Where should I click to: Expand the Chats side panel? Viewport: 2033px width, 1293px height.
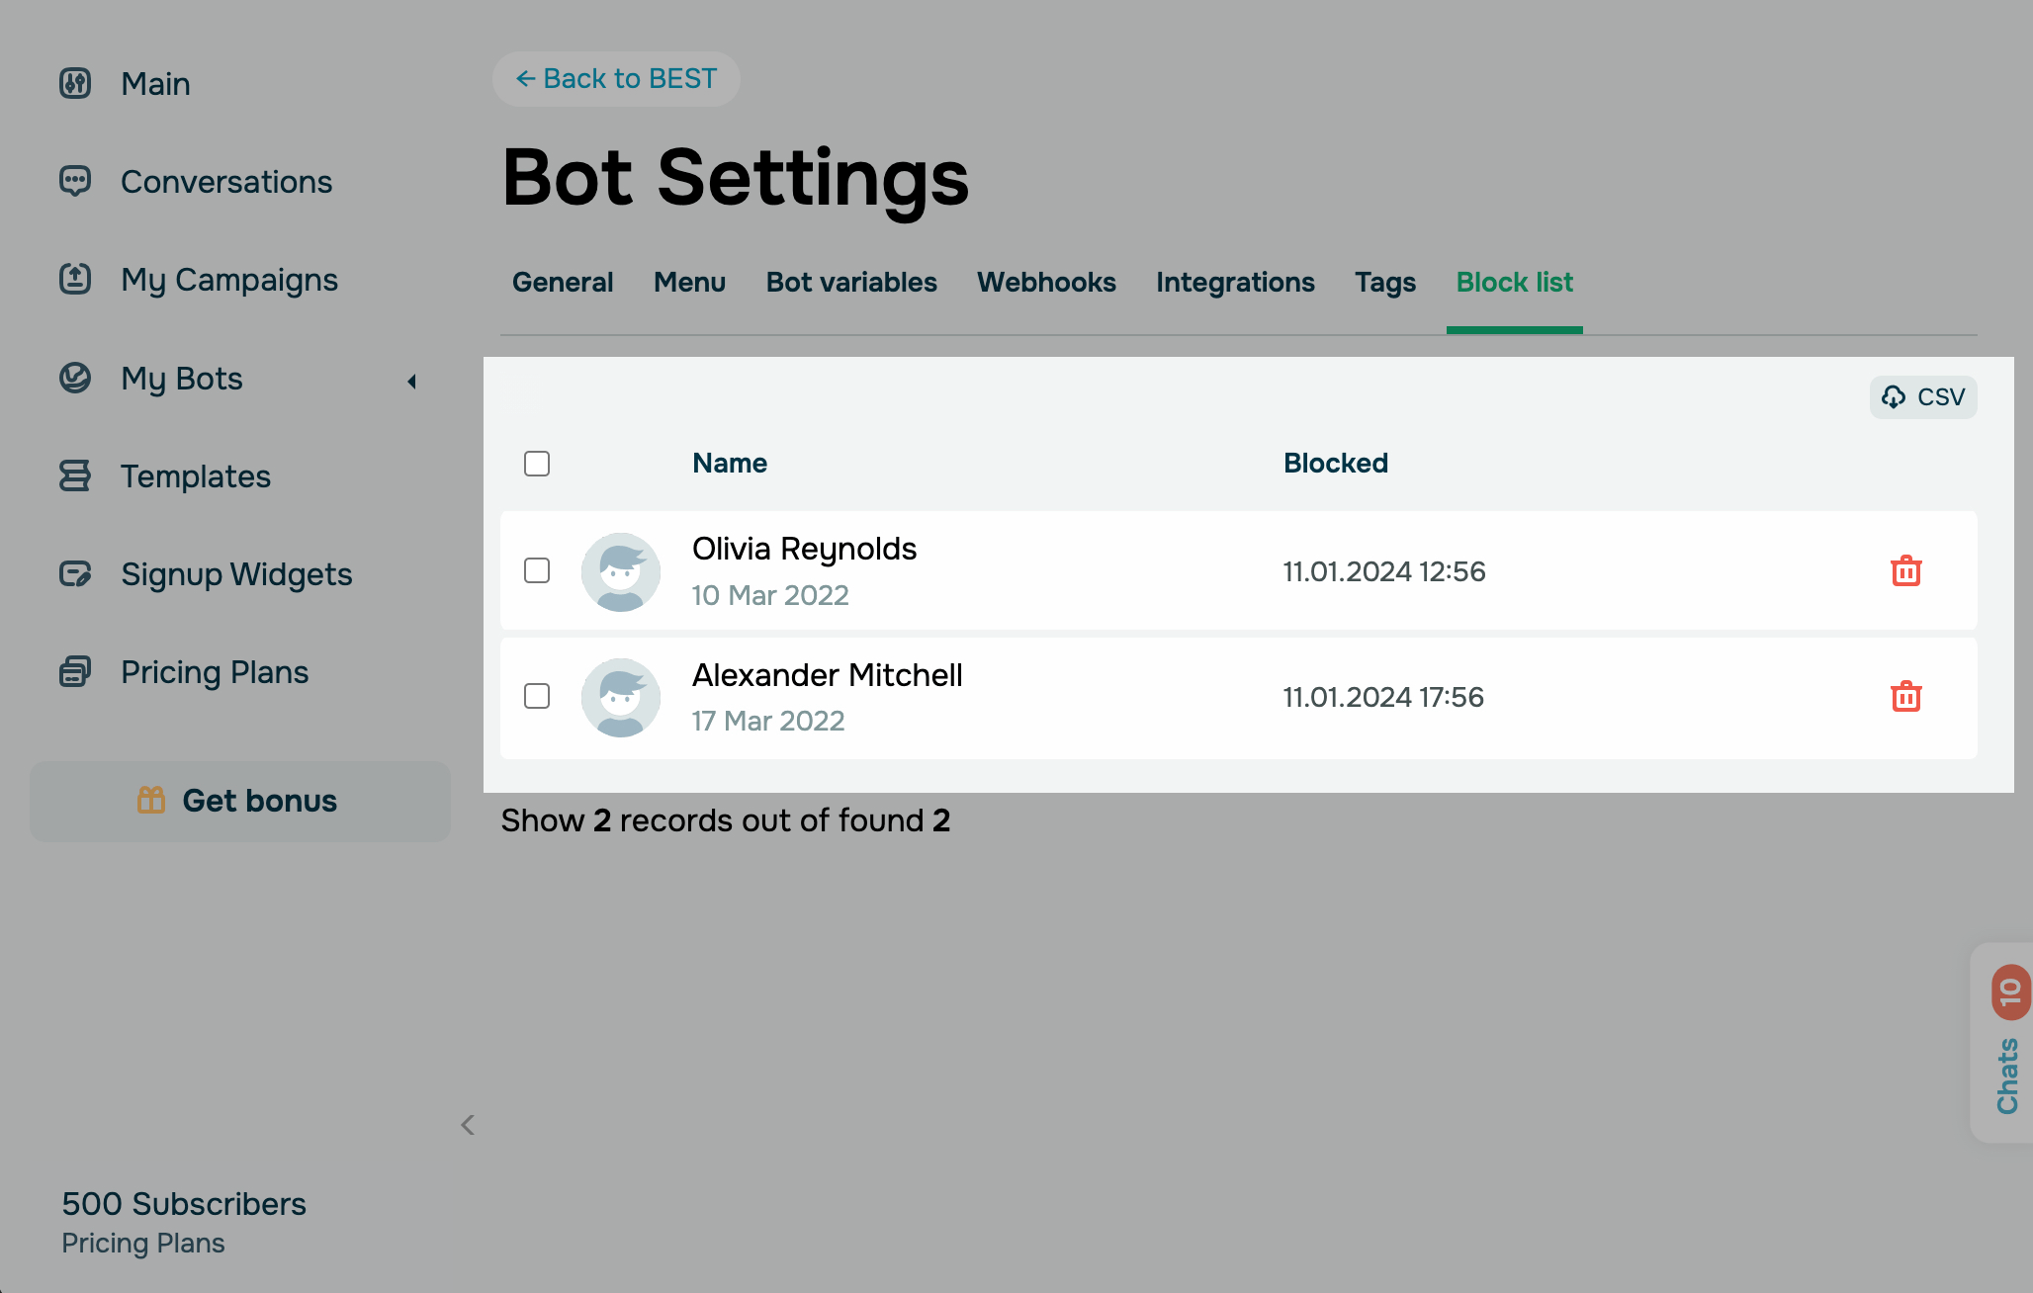(x=2006, y=1043)
